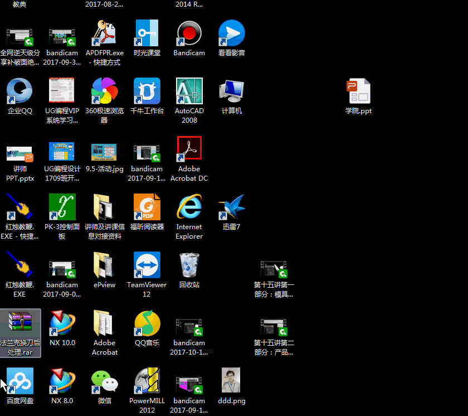Image resolution: width=468 pixels, height=416 pixels.
Task: Launch TeamViewer 12 shortcut
Action: coord(147,275)
